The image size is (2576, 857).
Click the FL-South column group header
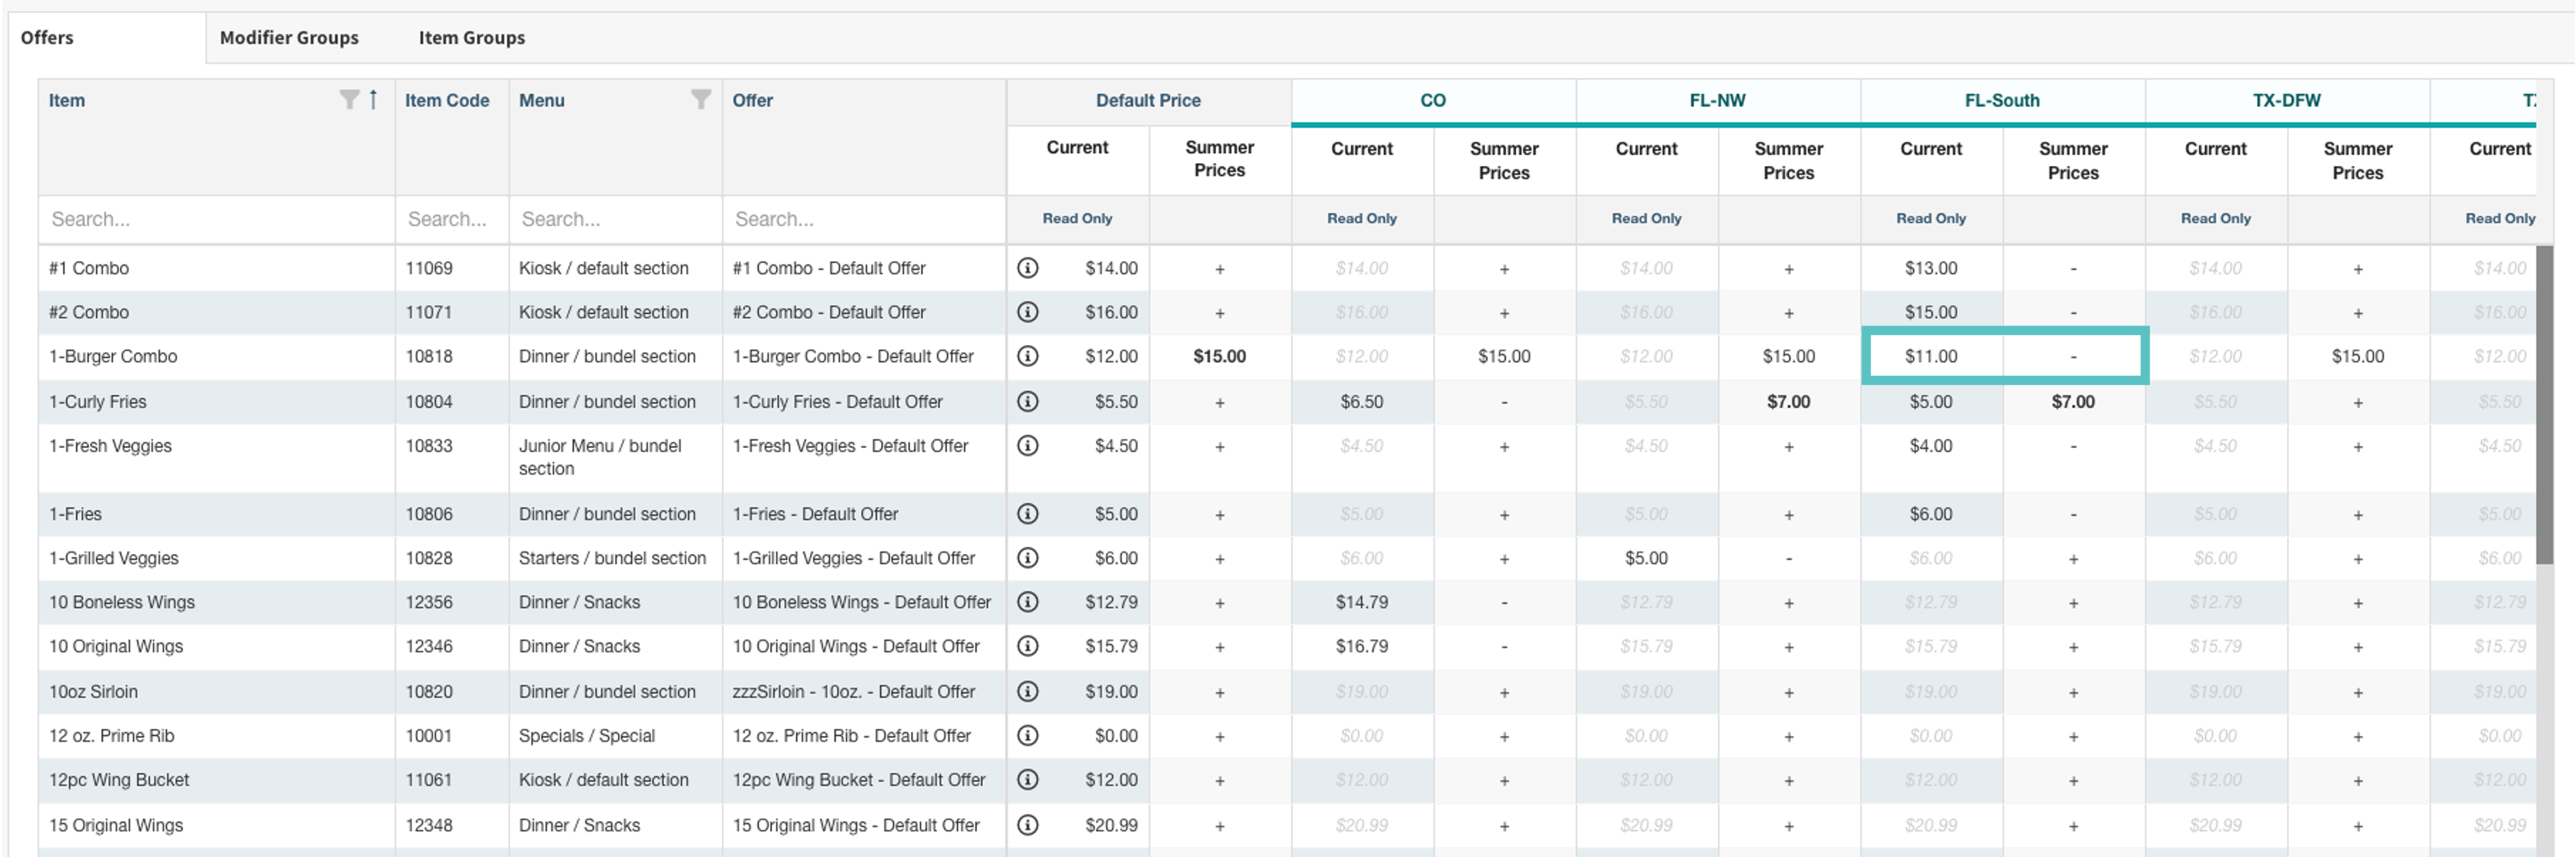click(2001, 100)
